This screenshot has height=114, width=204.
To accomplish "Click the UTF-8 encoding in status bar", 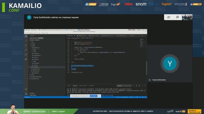I will pos(137,97).
